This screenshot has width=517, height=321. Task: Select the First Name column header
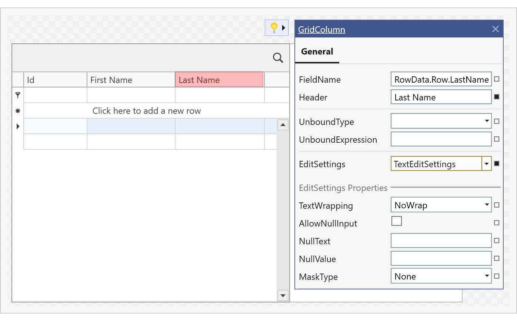pyautogui.click(x=131, y=80)
